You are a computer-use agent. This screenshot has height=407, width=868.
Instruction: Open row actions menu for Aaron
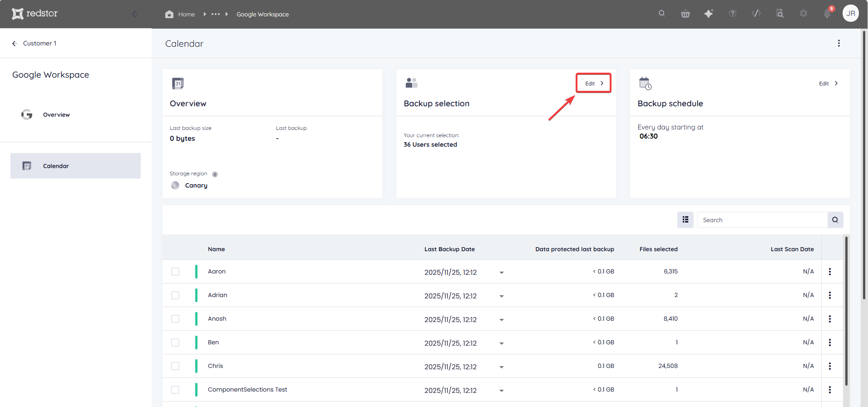(x=830, y=272)
